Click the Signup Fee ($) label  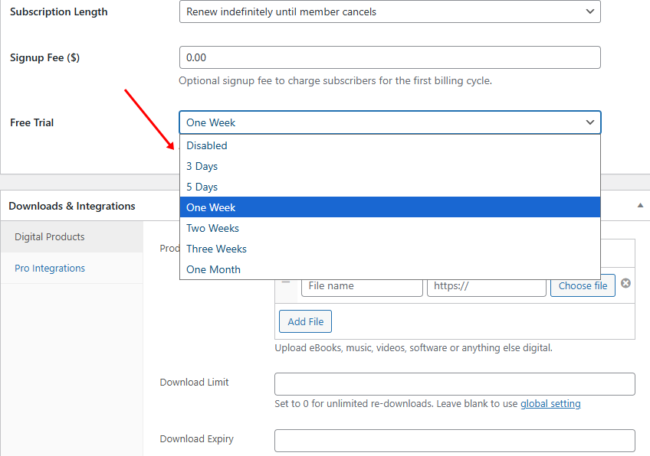[44, 57]
